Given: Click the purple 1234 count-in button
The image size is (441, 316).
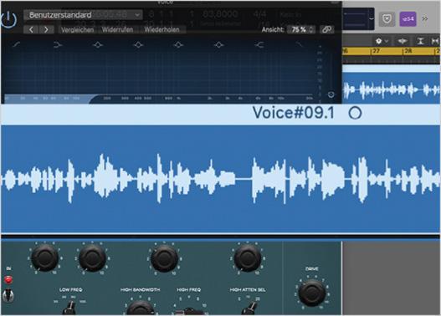Looking at the screenshot, I should coord(408,19).
